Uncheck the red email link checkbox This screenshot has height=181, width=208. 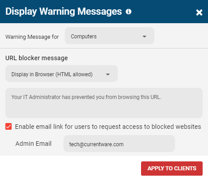tap(8, 127)
